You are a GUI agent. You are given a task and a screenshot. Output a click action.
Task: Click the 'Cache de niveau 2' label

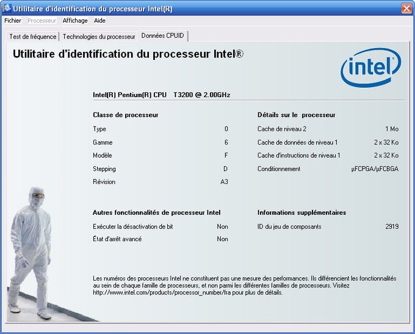point(282,129)
